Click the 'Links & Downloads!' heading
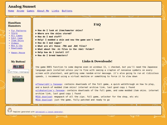Viewport: 167px width, 125px height. point(97,61)
